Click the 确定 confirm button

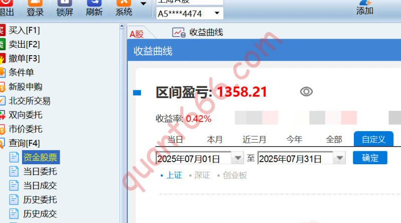[x=370, y=158]
